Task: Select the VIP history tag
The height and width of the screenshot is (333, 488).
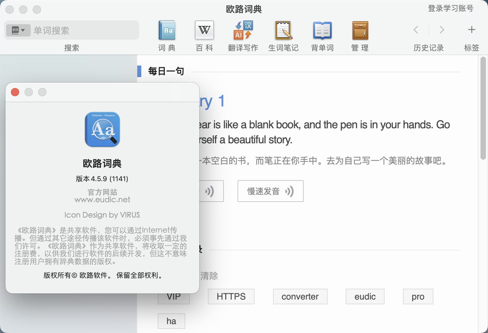Action: [174, 298]
